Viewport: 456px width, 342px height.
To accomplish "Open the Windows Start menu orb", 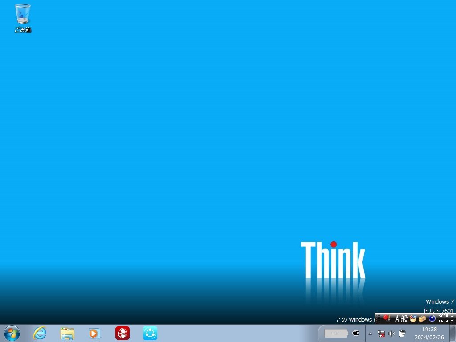I will (12, 333).
